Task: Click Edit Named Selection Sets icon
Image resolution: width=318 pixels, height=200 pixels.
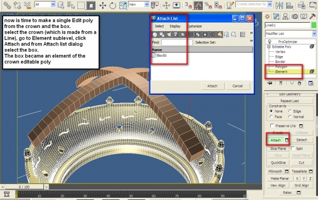Action: coord(229,5)
